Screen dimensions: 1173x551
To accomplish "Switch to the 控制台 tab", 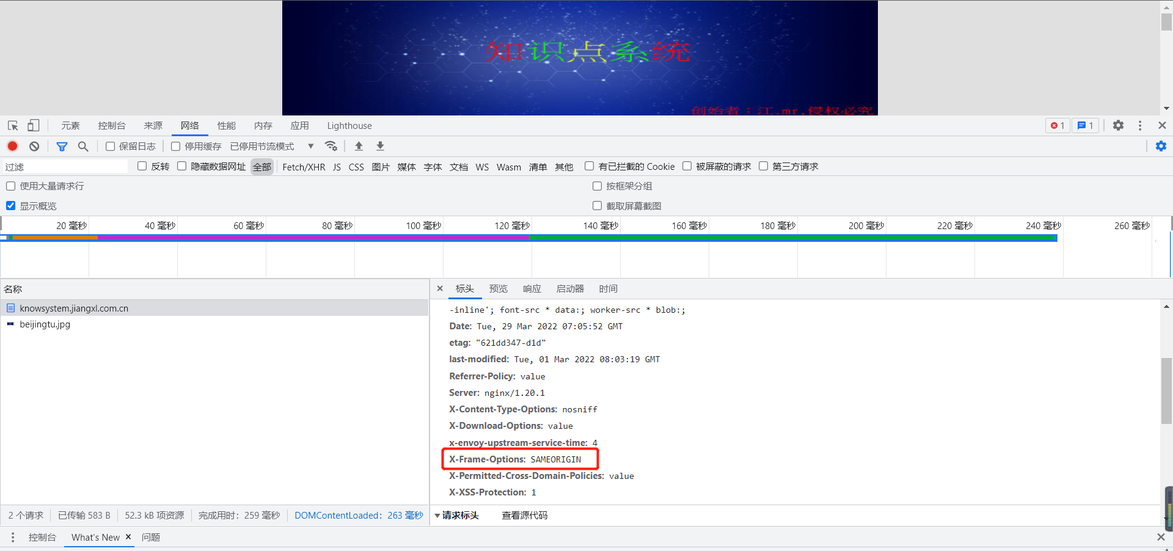I will pyautogui.click(x=111, y=125).
